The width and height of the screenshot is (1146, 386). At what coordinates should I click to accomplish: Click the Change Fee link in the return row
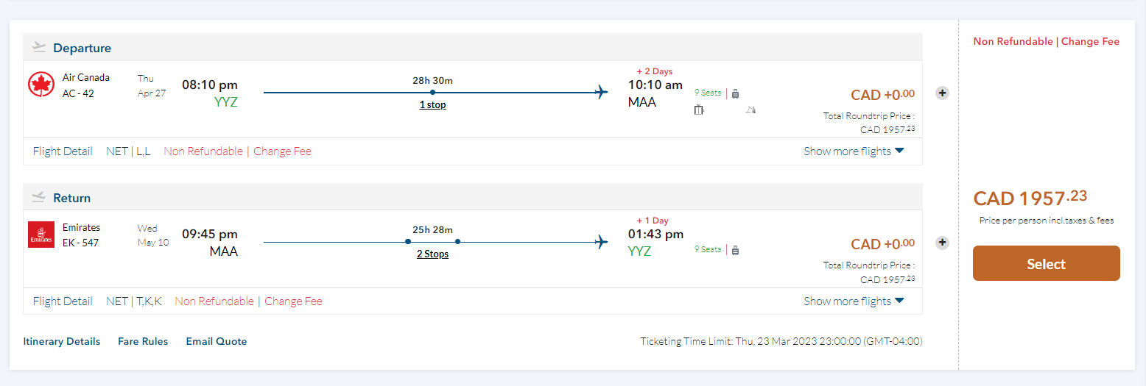click(x=293, y=301)
